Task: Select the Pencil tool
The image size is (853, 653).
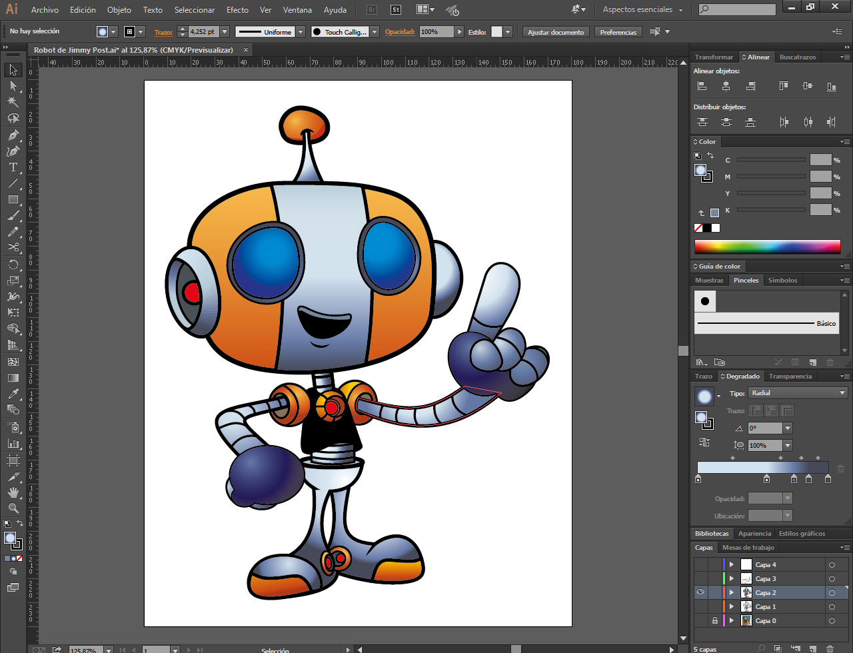Action: (x=13, y=232)
